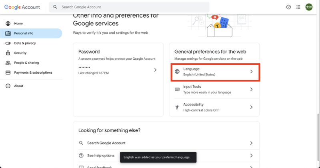Click the Help question mark icon
This screenshot has width=320, height=168.
click(289, 7)
